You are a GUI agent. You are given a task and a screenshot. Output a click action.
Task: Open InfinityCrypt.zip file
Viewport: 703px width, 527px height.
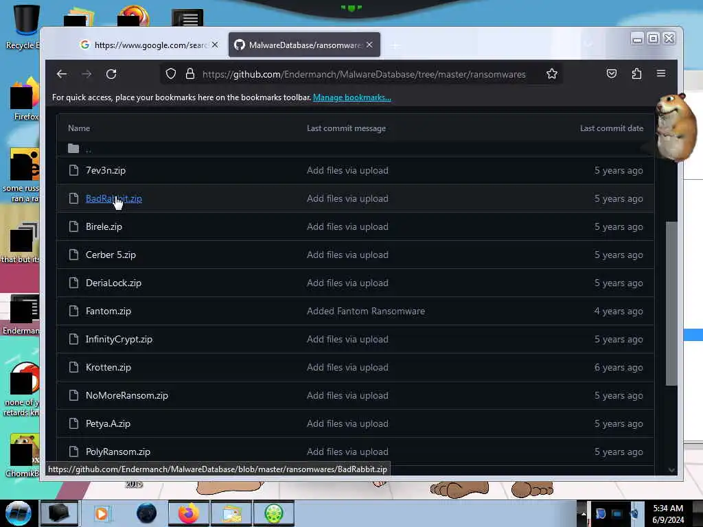coord(119,339)
